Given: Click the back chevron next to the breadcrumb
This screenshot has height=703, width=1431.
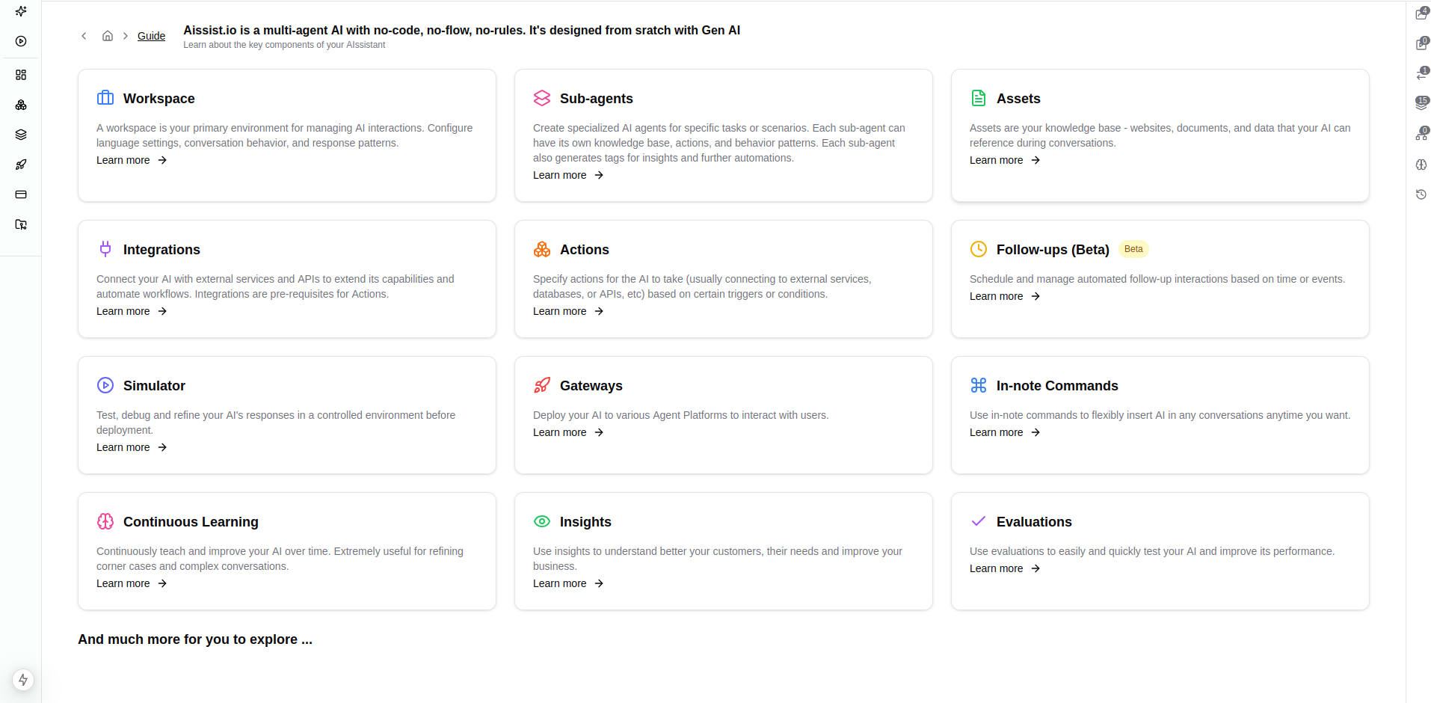Looking at the screenshot, I should pos(84,35).
